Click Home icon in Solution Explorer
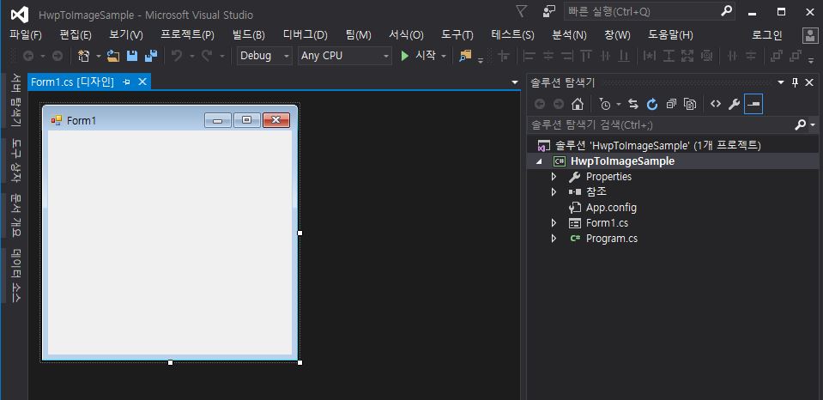 pos(578,104)
